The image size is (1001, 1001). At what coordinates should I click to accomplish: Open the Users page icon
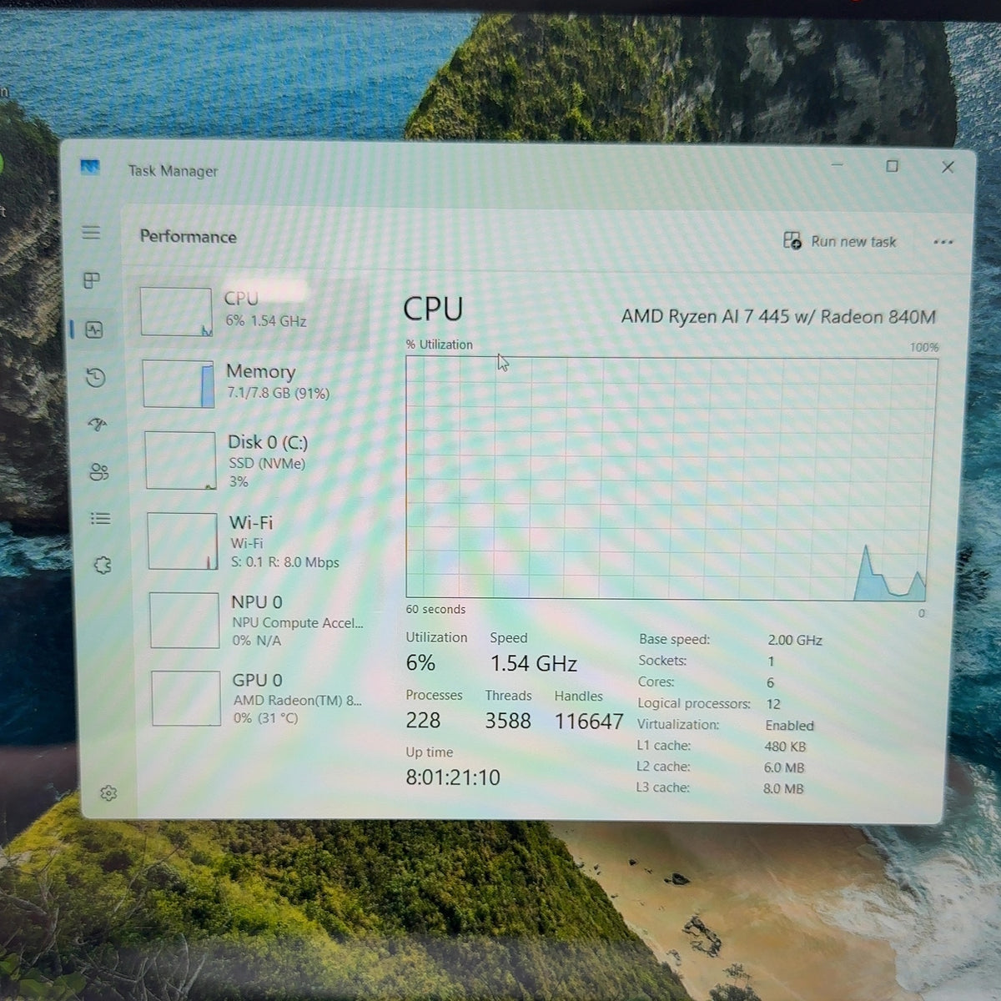click(98, 472)
